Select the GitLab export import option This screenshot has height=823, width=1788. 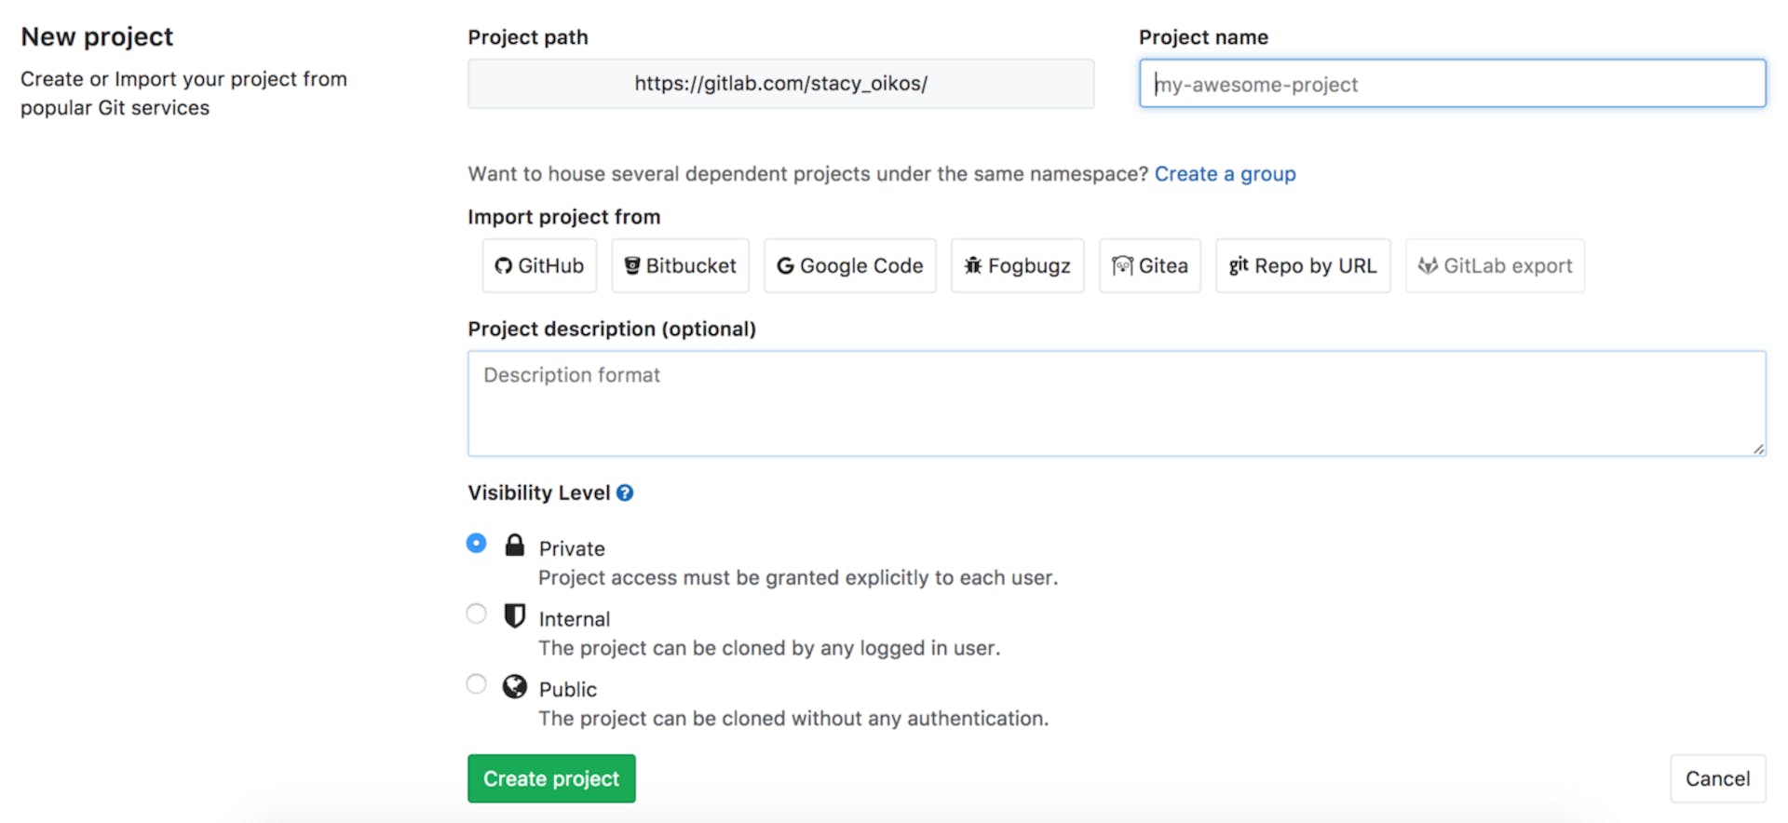tap(1494, 265)
